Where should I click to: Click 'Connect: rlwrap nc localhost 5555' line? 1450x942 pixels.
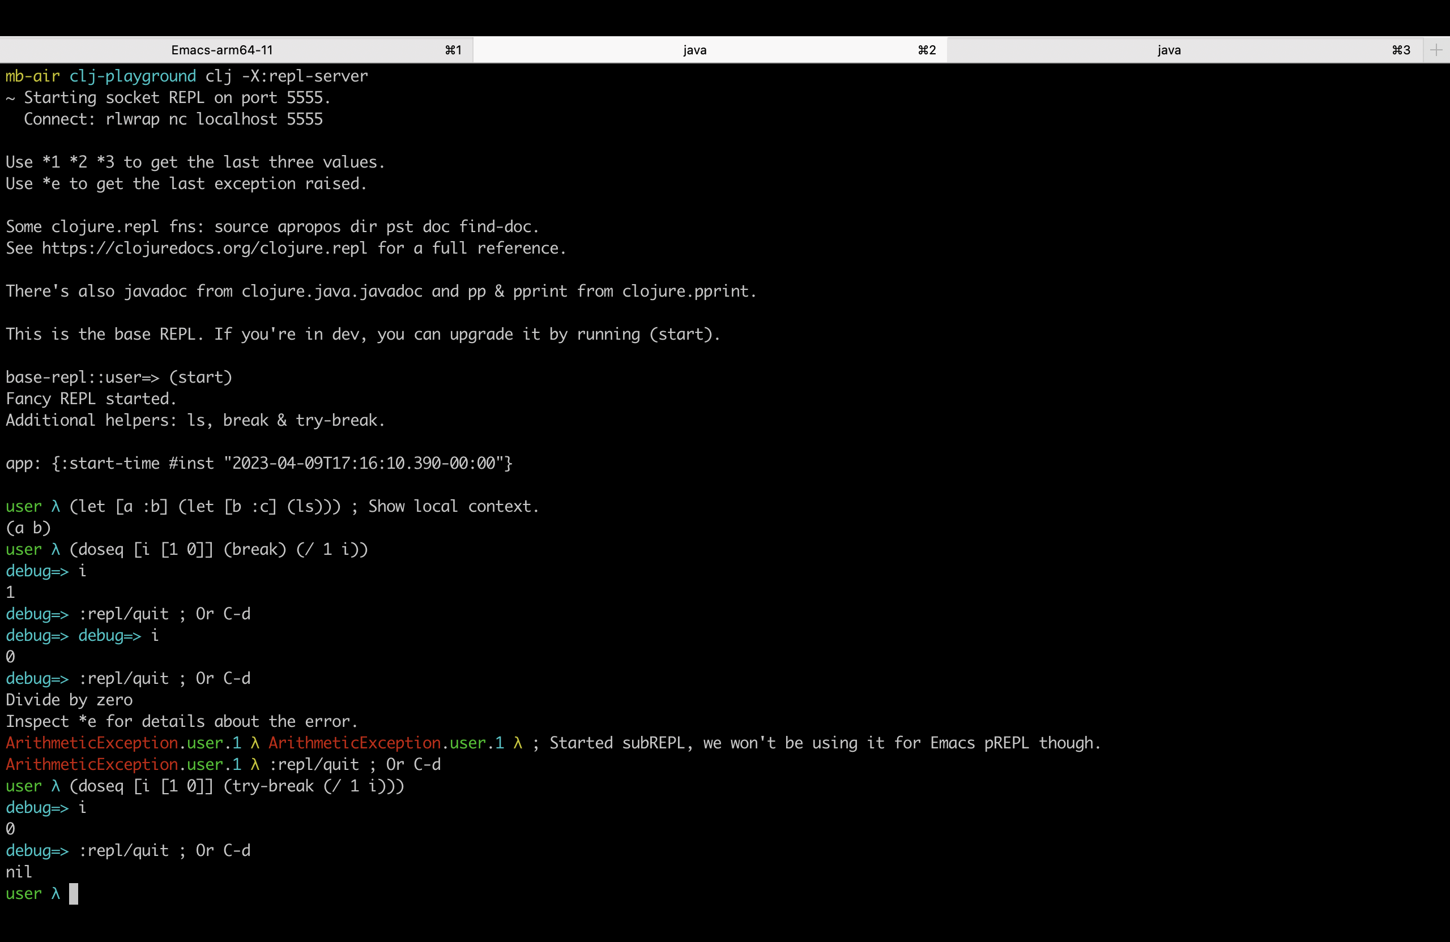(173, 119)
